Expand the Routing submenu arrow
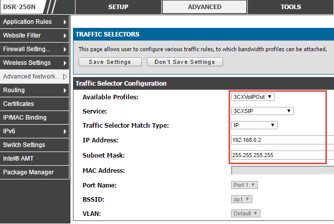Viewport: 334px width, 224px height. 65,90
